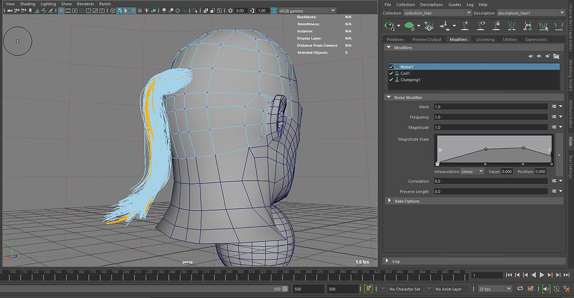The width and height of the screenshot is (574, 298).
Task: Click the play forwards button
Action: coord(542,274)
